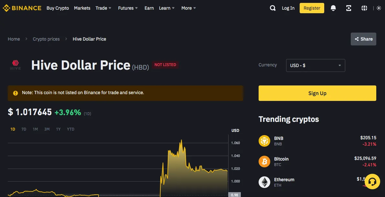Select the 1Y chart range

click(58, 129)
